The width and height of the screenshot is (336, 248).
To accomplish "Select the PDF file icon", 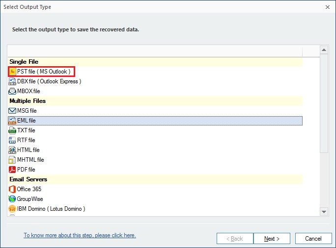I will tap(13, 170).
